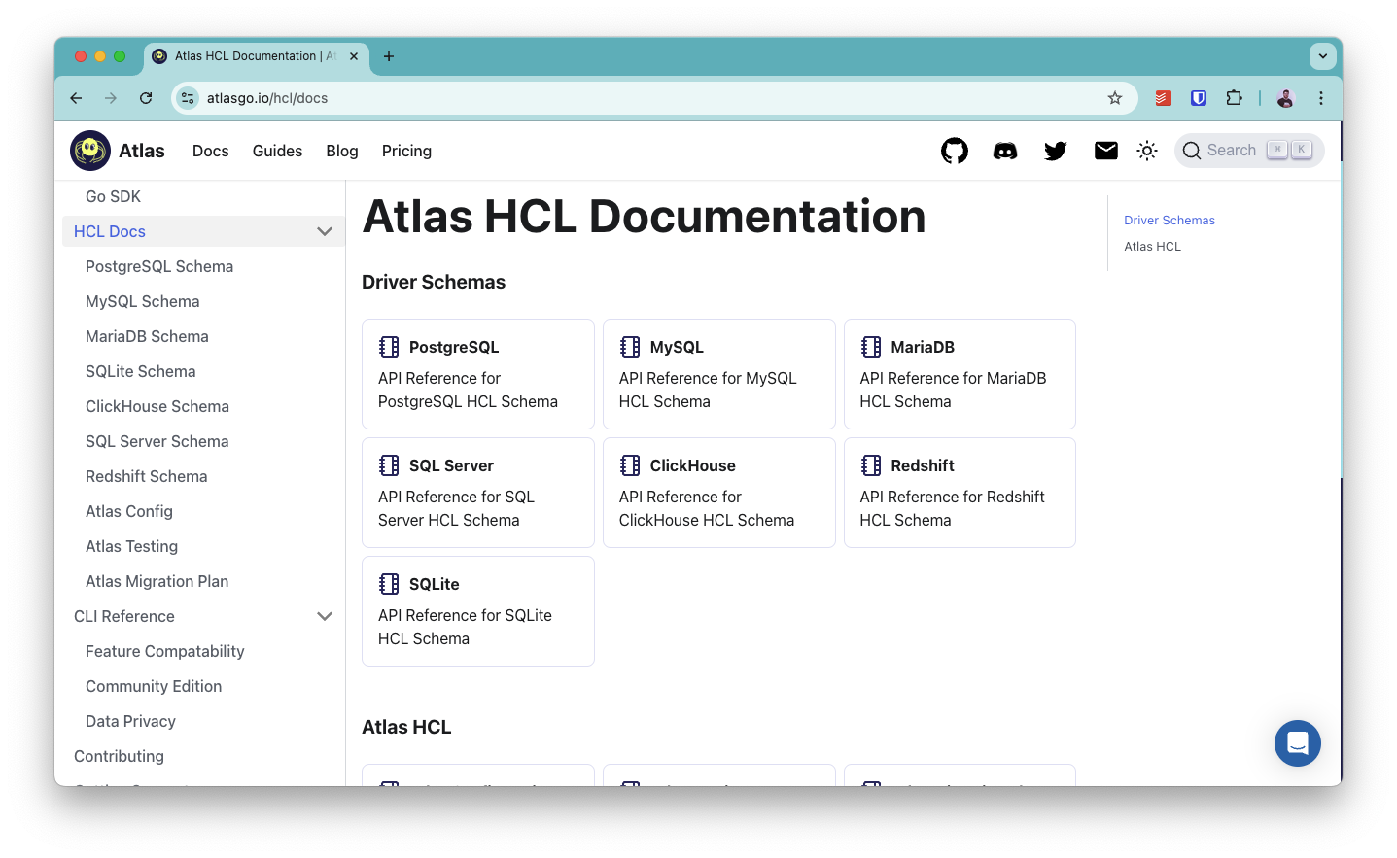Switch to the Pricing page
This screenshot has height=858, width=1397.
point(406,151)
